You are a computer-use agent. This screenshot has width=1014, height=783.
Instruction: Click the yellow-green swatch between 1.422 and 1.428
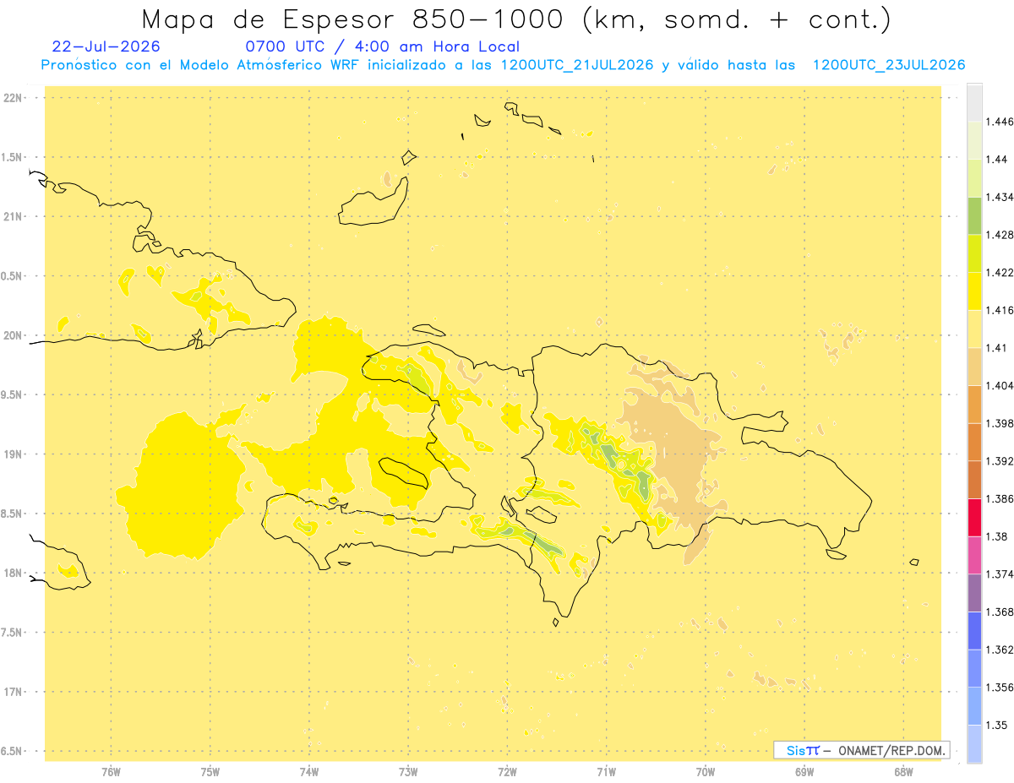[974, 253]
